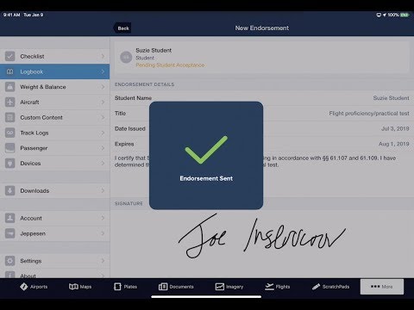Tap the ScratchPads pencil icon

click(316, 287)
